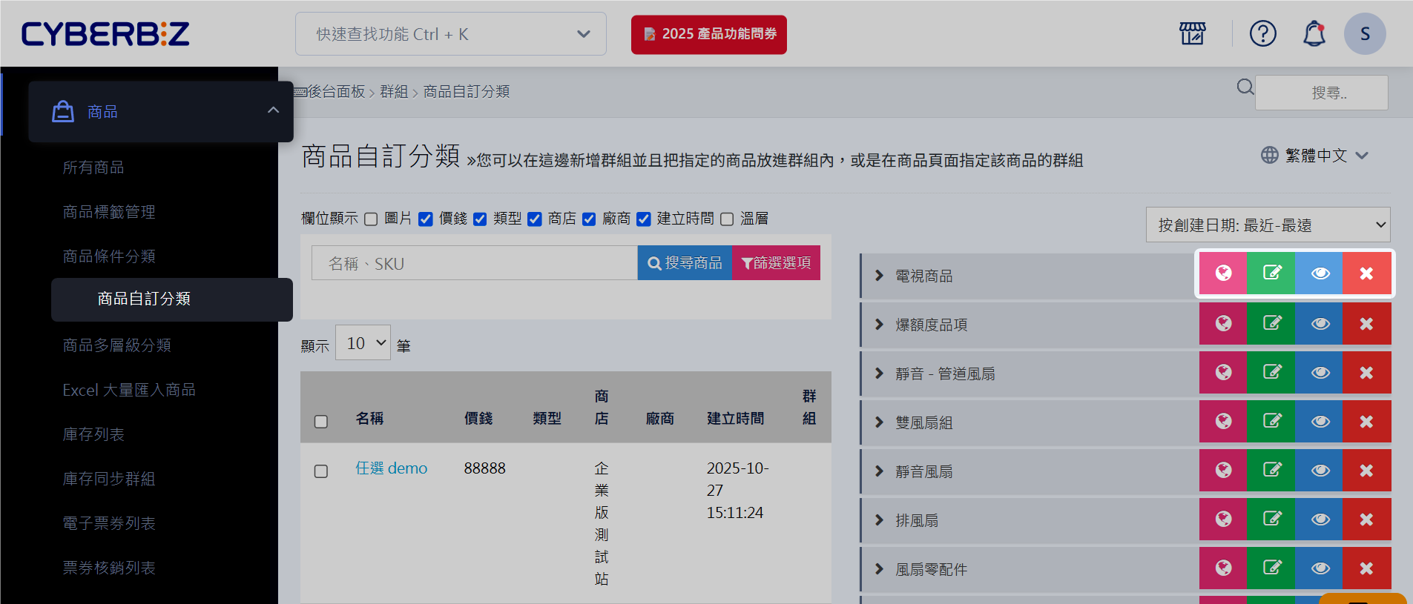Edit the 爆額度品項 group
Image resolution: width=1413 pixels, height=604 pixels.
coord(1271,324)
